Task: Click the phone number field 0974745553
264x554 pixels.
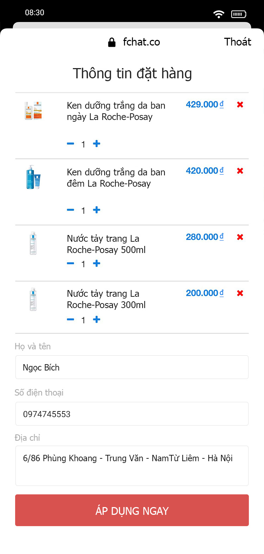Action: click(x=132, y=414)
